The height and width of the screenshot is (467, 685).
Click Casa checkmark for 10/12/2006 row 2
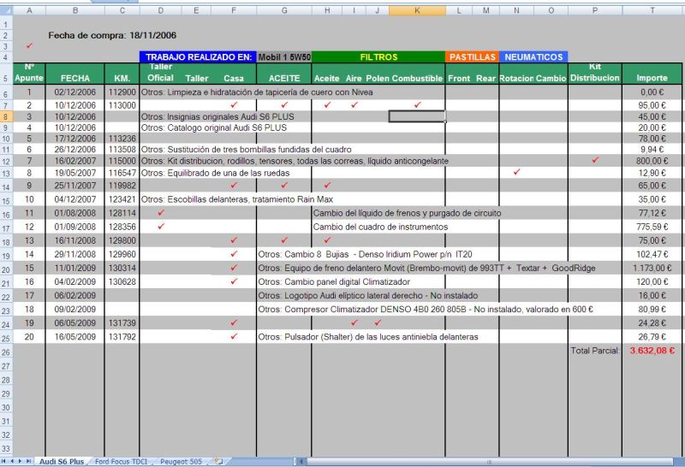tap(234, 104)
